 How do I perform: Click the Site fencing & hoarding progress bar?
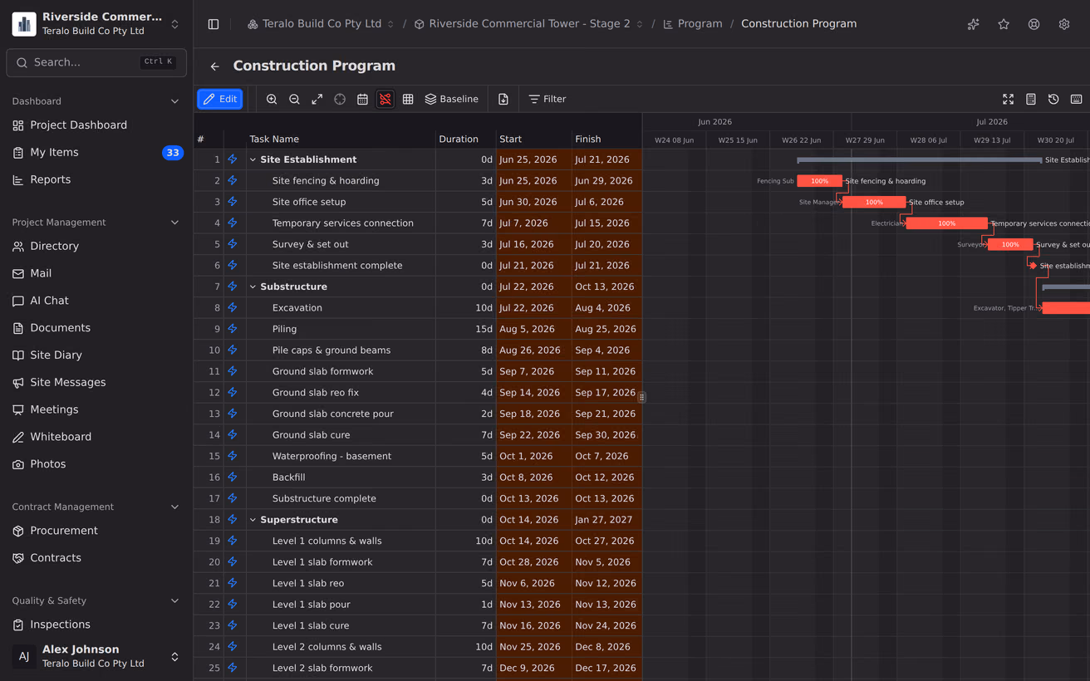click(x=819, y=181)
